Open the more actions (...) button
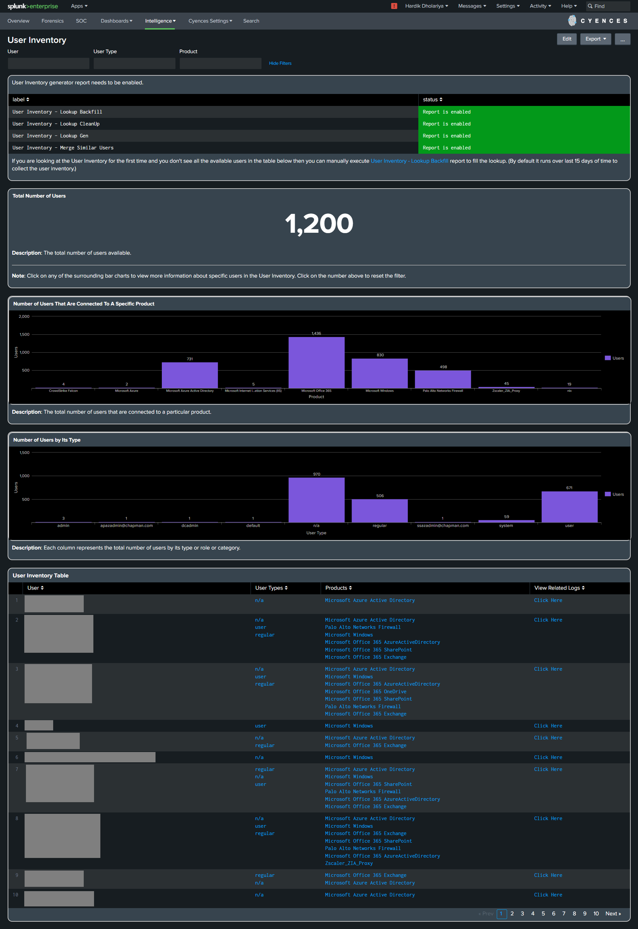This screenshot has height=929, width=638. click(622, 39)
